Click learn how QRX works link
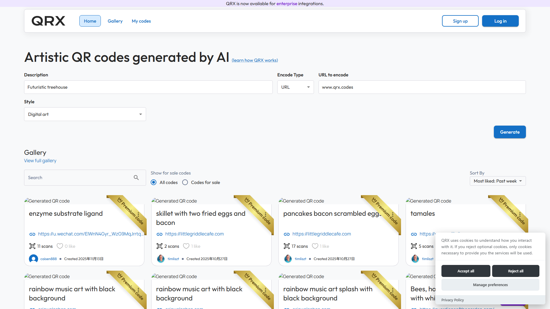550x309 pixels. pos(255,60)
